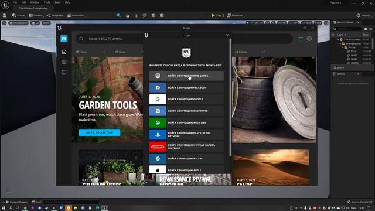
Task: Open the Edit menu
Action: pyautogui.click(x=23, y=2)
